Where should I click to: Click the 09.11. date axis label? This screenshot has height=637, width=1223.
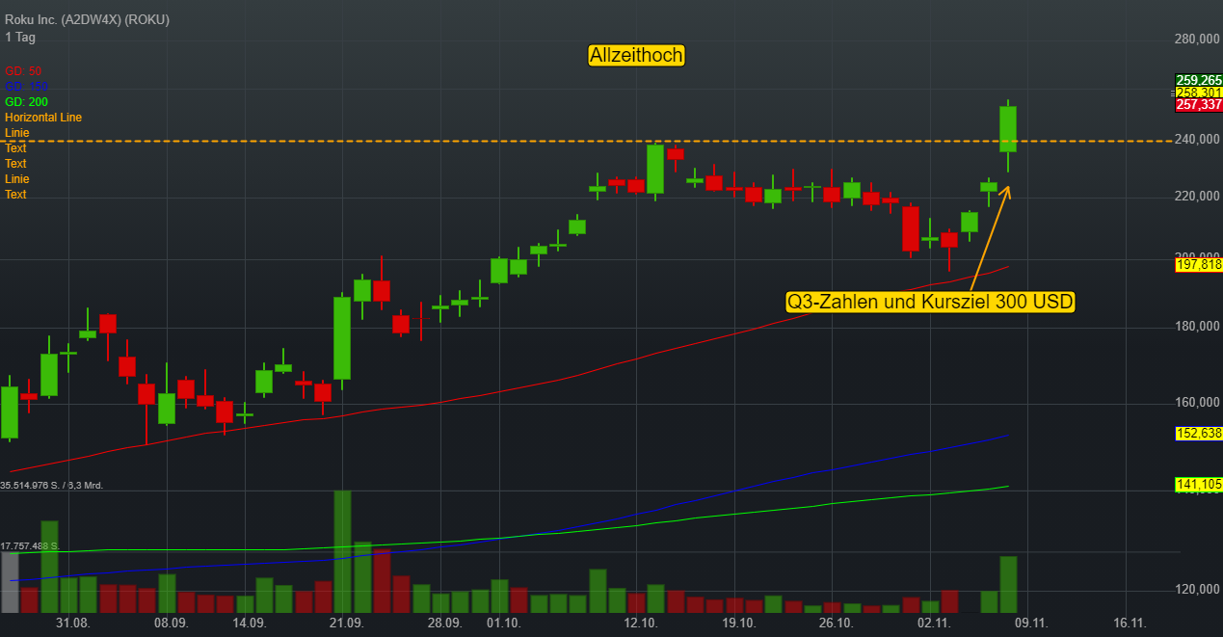pyautogui.click(x=1032, y=624)
